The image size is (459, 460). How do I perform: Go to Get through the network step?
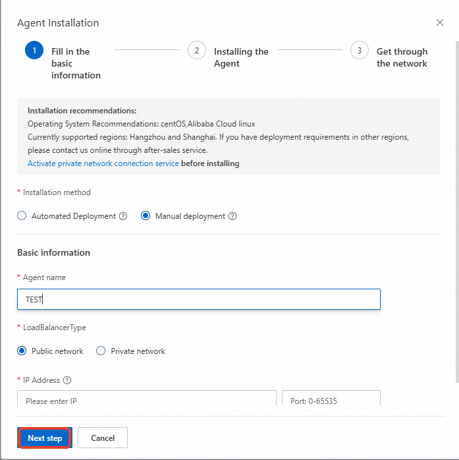(x=402, y=57)
